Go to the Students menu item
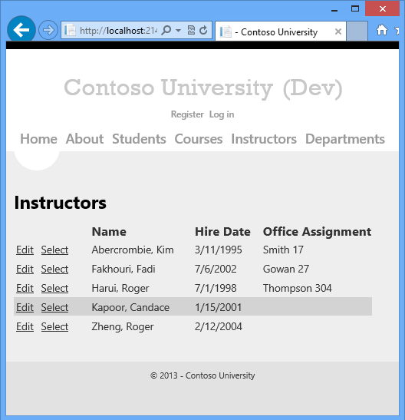405x420 pixels. [139, 139]
